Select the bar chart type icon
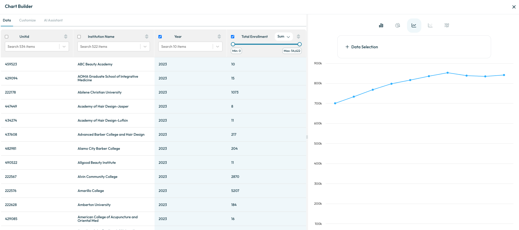The height and width of the screenshot is (230, 519). tap(381, 25)
